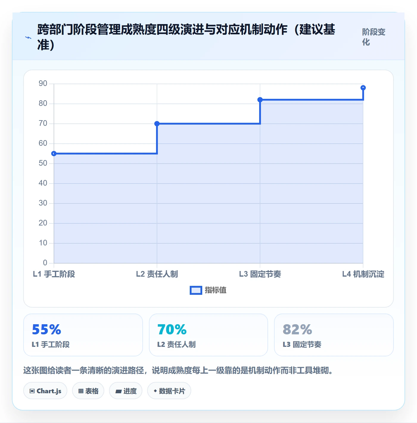The image size is (417, 423).
Task: Click the bar icon in the 进度 chip
Action: click(119, 391)
